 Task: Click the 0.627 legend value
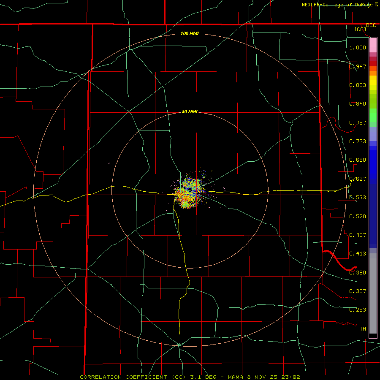(x=358, y=179)
